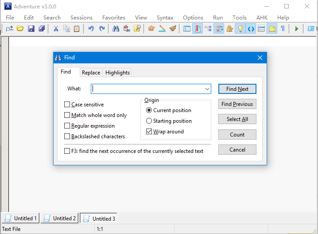
Task: Undo the last action using toolbar arrow
Action: coord(91,29)
